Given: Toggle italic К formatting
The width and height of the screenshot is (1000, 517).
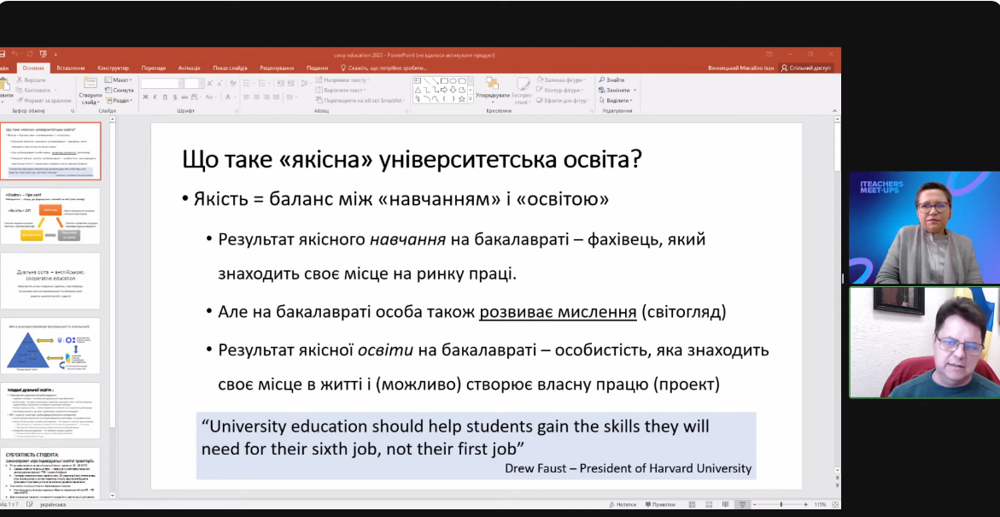Looking at the screenshot, I should point(155,97).
